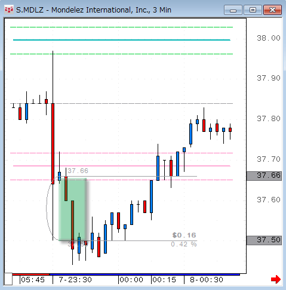Screen dimensions: 286x290
Task: Click the 37.70 price axis label
Action: [269, 159]
